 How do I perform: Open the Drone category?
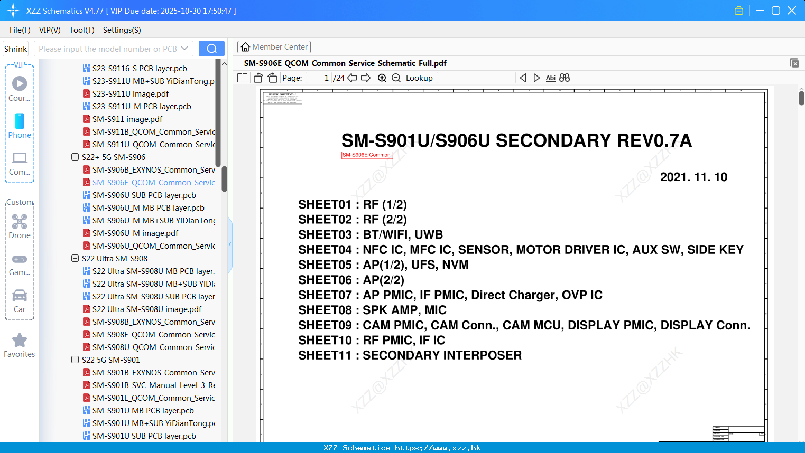click(20, 227)
